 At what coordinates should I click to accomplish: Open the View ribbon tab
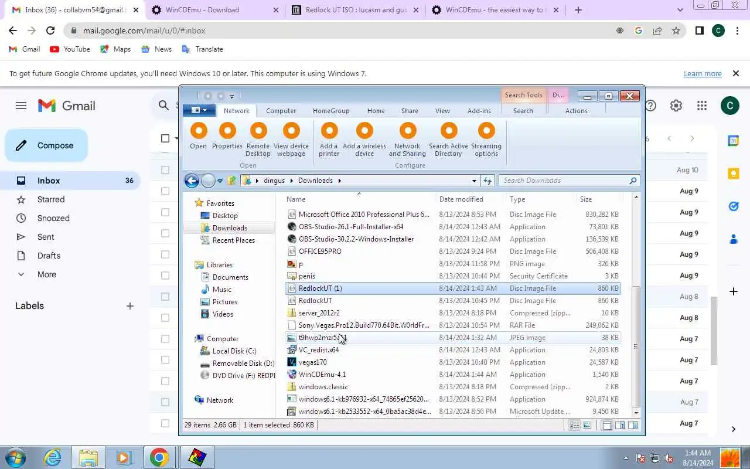coord(442,111)
